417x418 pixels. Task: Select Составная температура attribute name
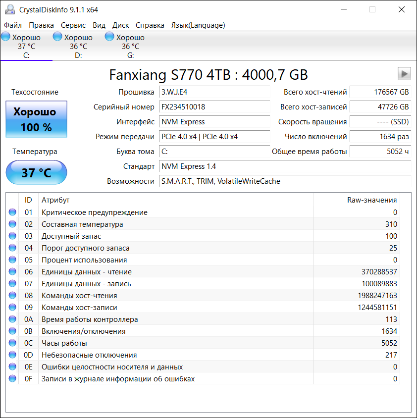(82, 224)
